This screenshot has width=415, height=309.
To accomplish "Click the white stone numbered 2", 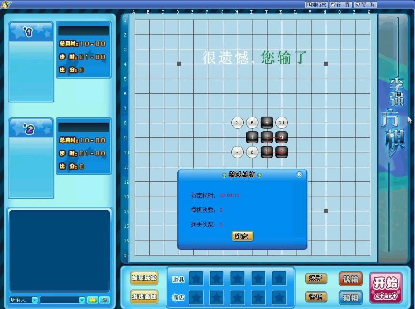I will coord(237,122).
